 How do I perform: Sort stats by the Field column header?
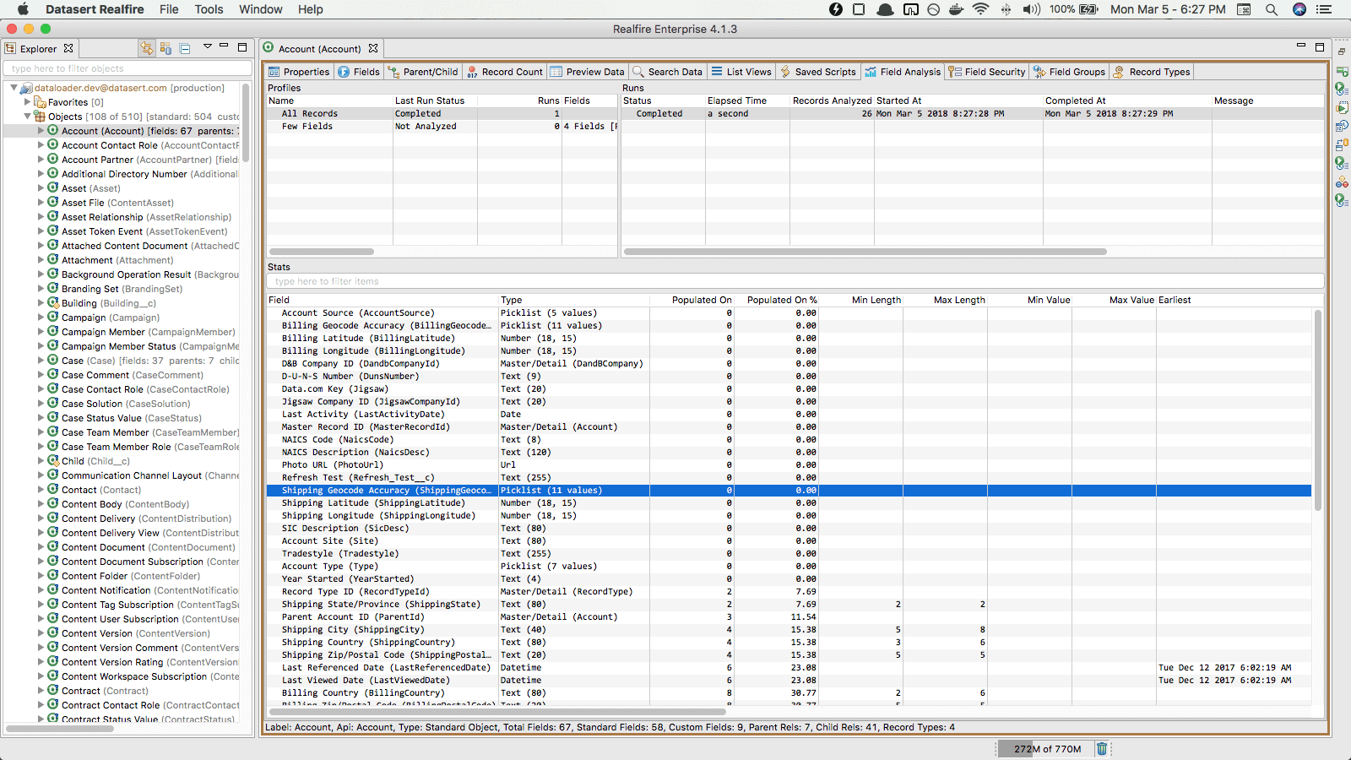pyautogui.click(x=382, y=300)
